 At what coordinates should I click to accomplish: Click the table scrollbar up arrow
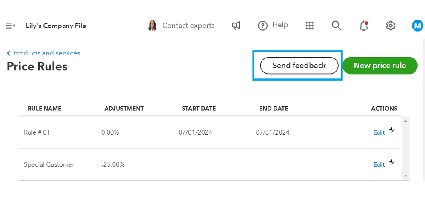pos(405,121)
